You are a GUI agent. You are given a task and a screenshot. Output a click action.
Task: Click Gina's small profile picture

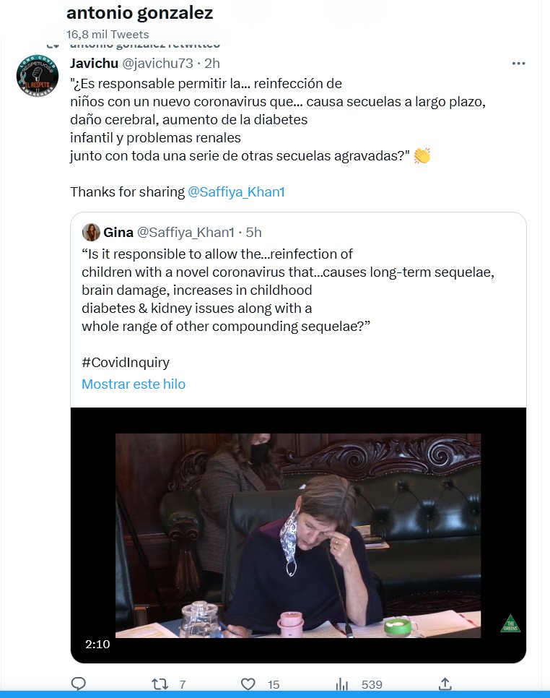[92, 232]
